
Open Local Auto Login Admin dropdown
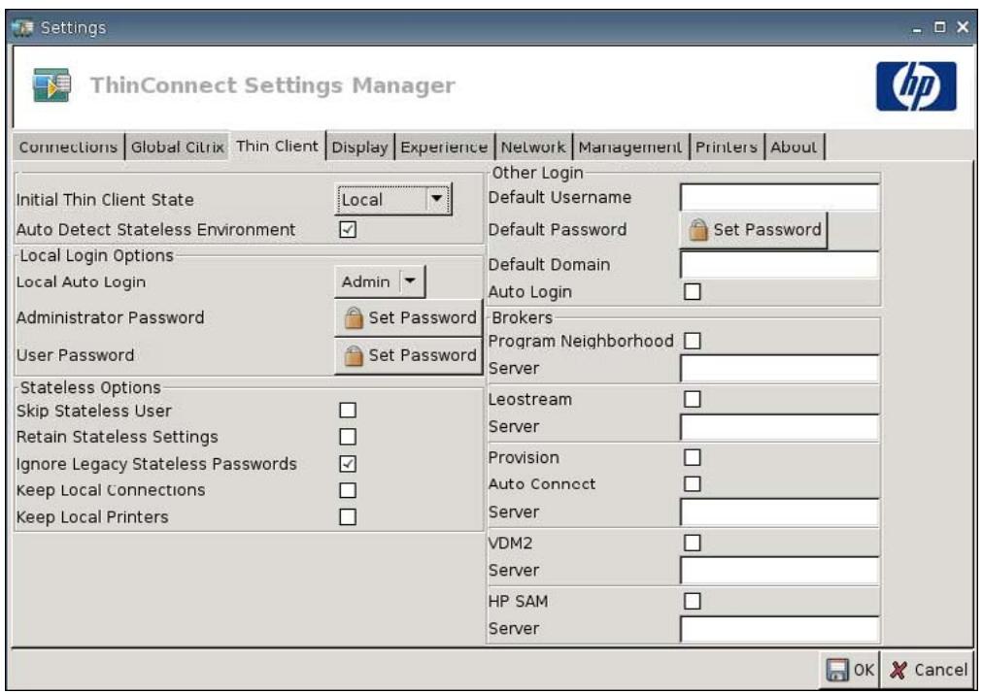coord(380,281)
